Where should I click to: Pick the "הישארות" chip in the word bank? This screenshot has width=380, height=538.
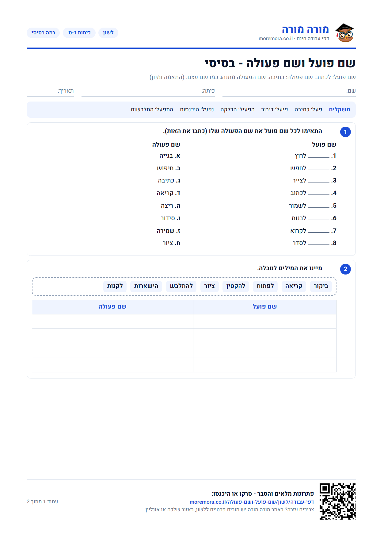tap(146, 286)
